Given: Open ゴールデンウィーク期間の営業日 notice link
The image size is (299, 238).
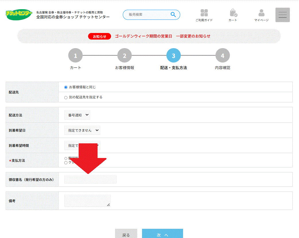Looking at the screenshot, I should pos(163,36).
